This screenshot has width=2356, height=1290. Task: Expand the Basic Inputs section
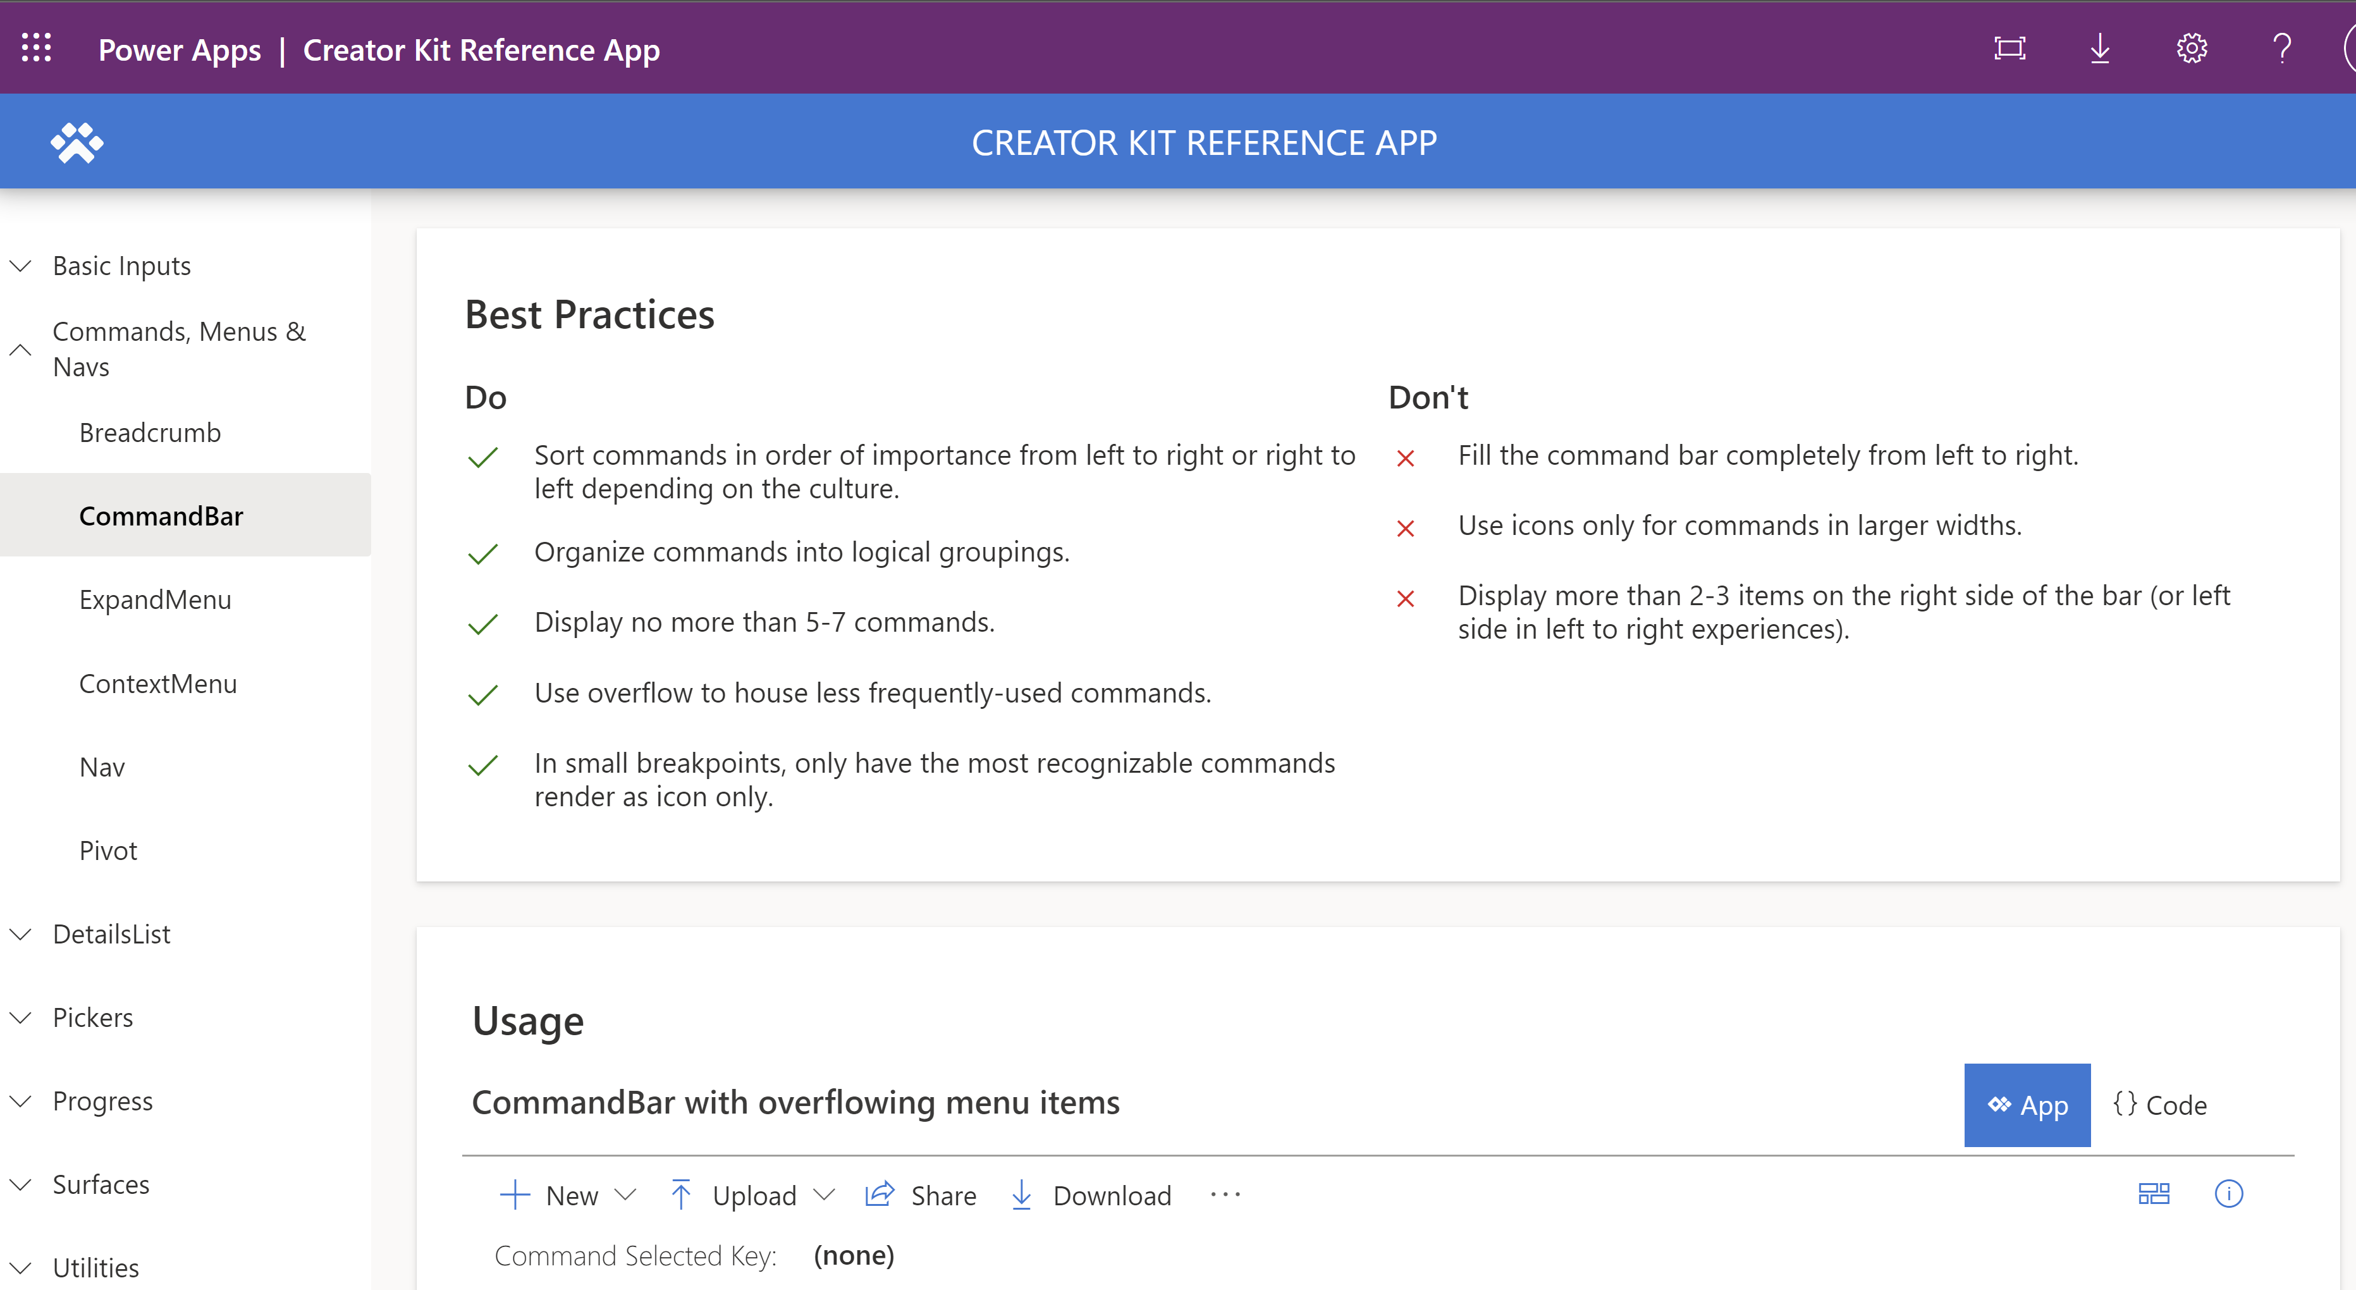point(121,266)
